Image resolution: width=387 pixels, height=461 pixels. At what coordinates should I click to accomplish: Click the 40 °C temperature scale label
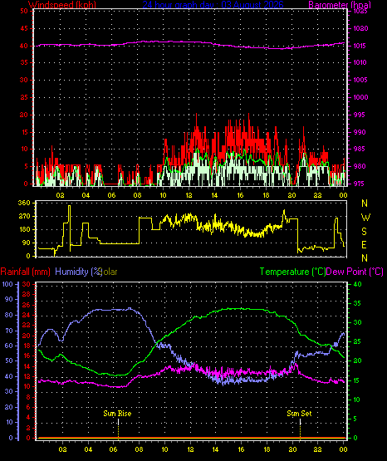[x=357, y=284]
